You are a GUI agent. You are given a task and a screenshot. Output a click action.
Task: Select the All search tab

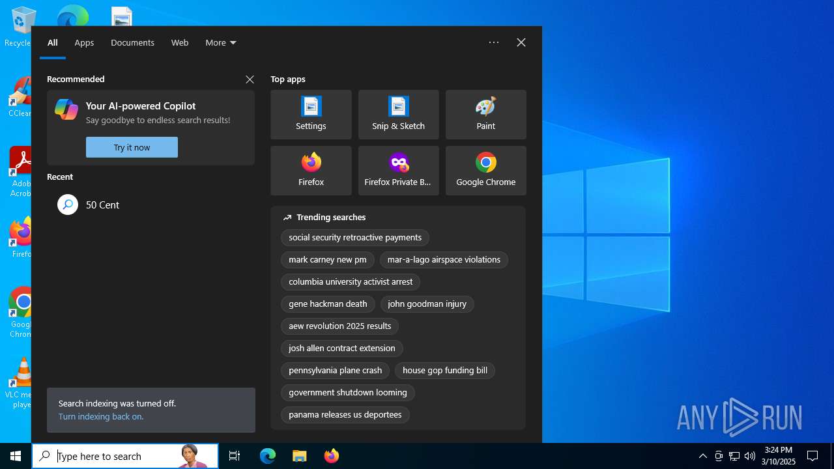pyautogui.click(x=53, y=42)
